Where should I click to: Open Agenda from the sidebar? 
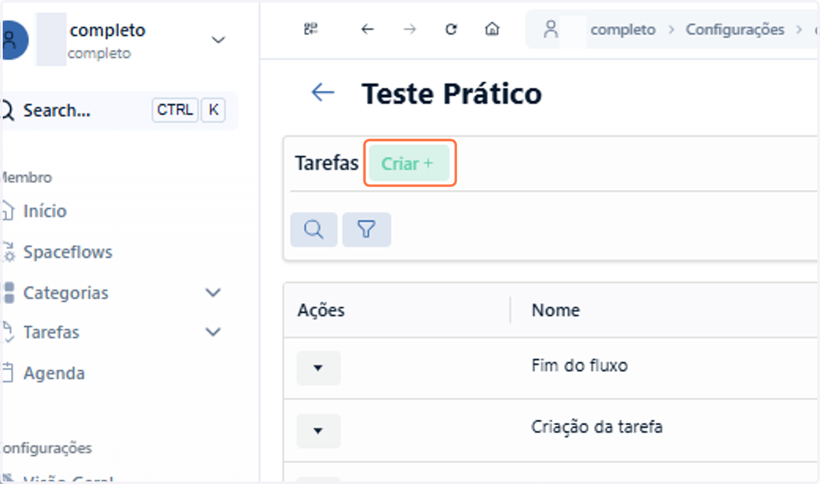(x=54, y=373)
